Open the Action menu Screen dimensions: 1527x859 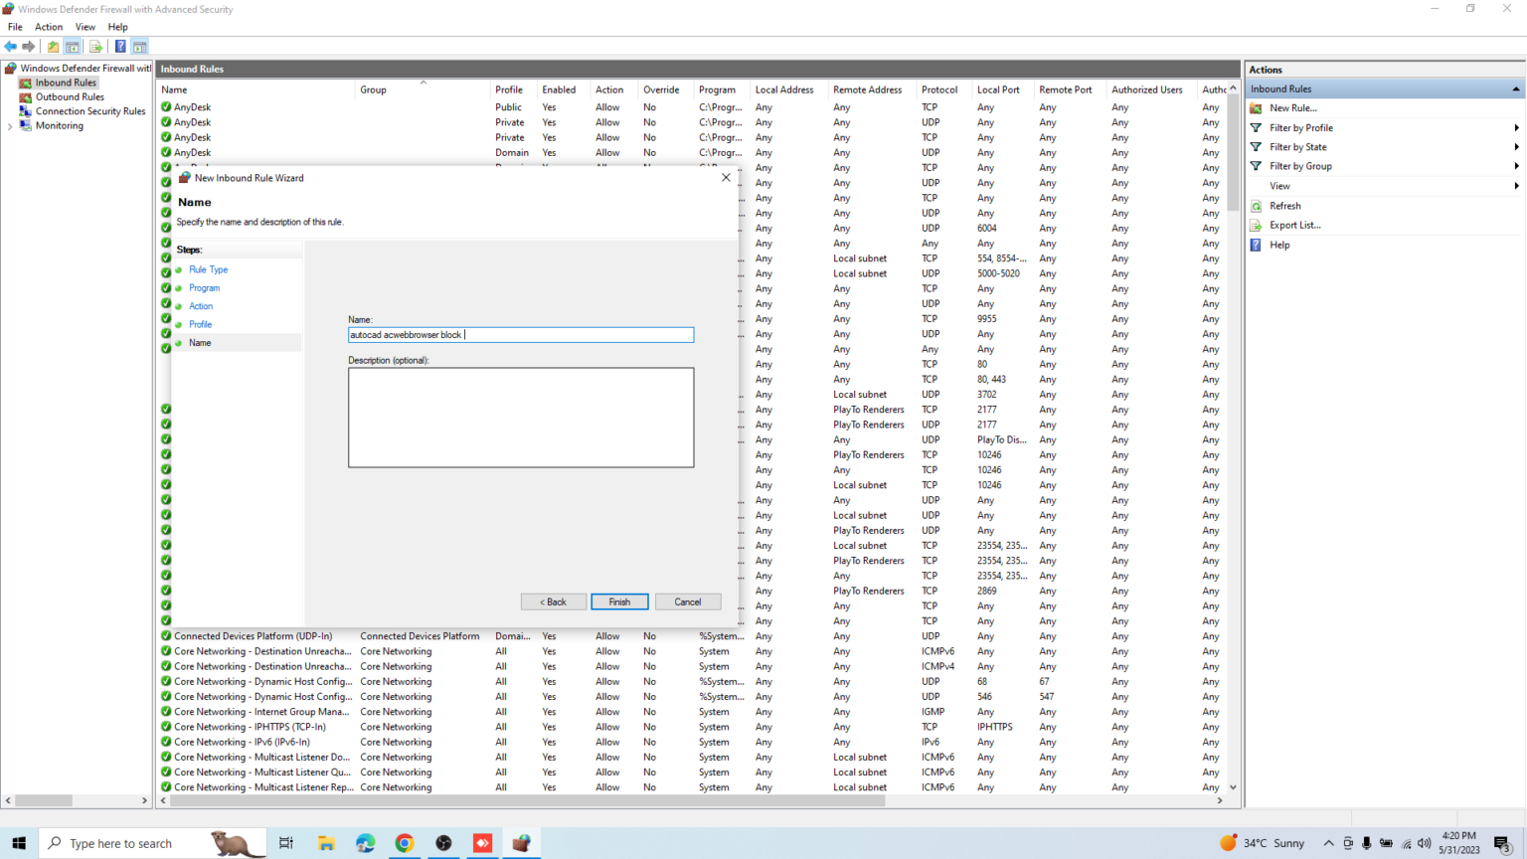(x=49, y=27)
